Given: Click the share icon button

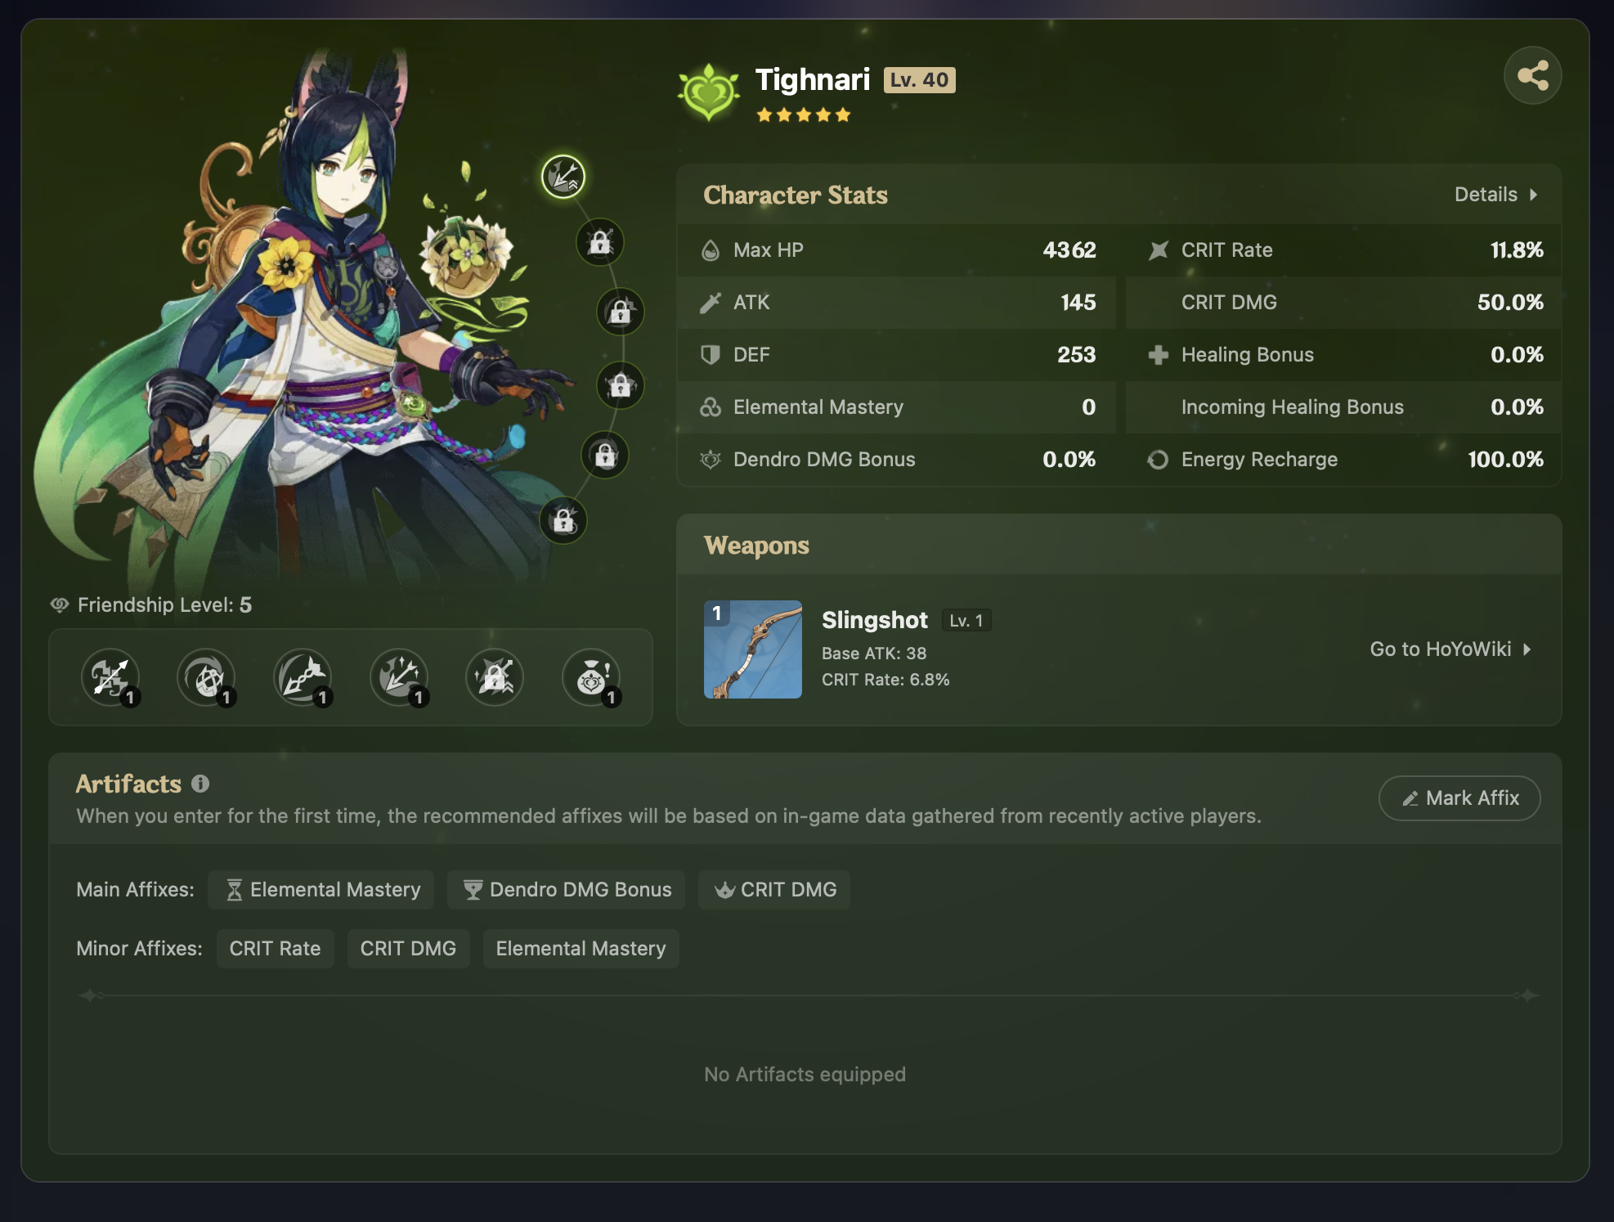Looking at the screenshot, I should (1532, 75).
